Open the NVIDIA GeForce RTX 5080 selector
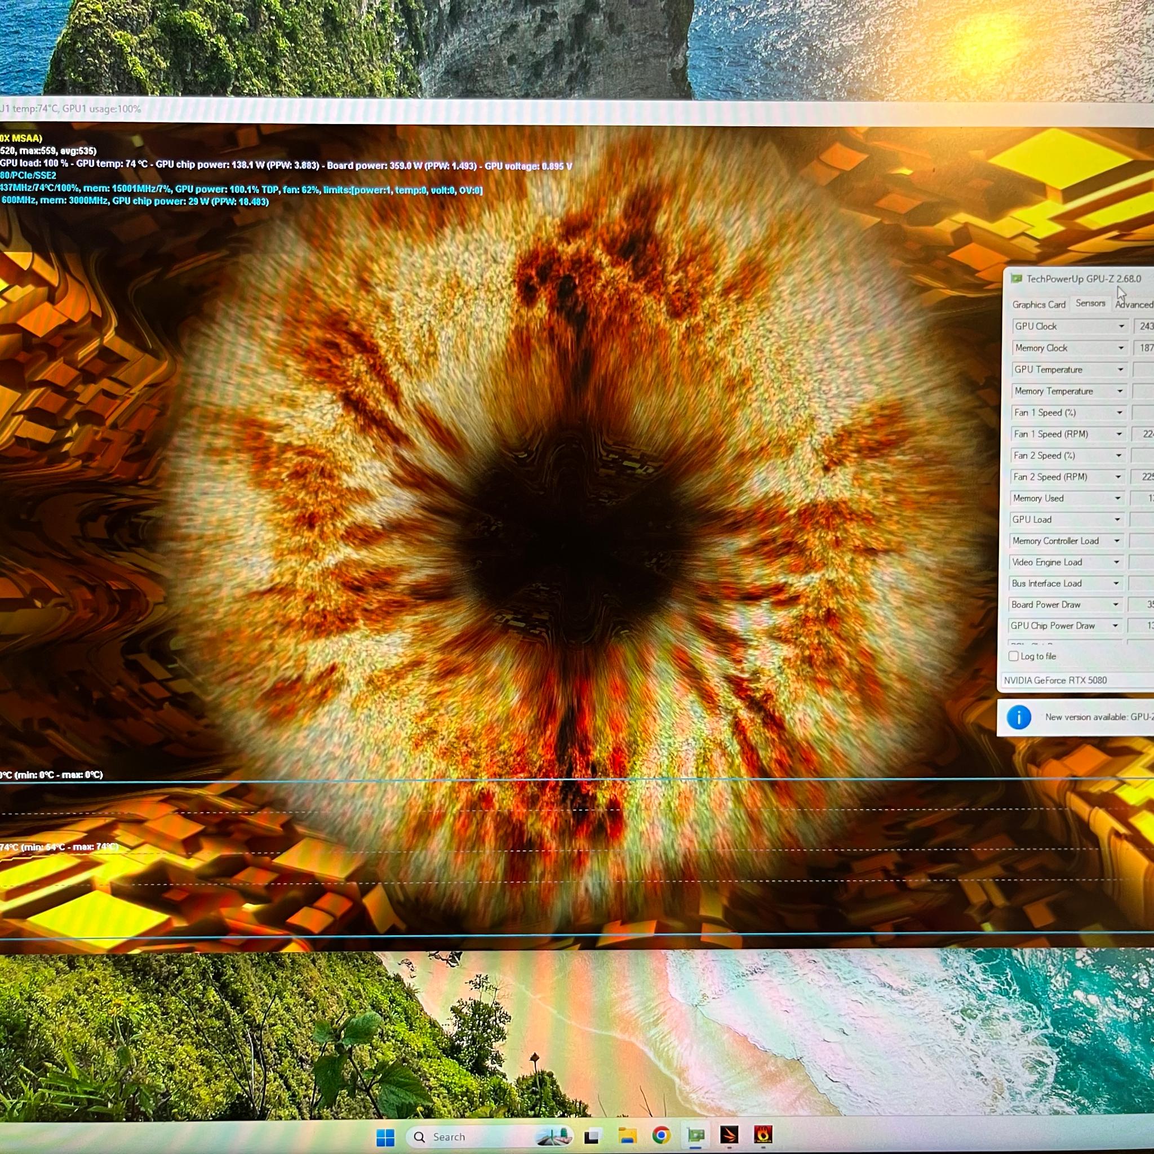This screenshot has width=1154, height=1154. pyautogui.click(x=1077, y=680)
